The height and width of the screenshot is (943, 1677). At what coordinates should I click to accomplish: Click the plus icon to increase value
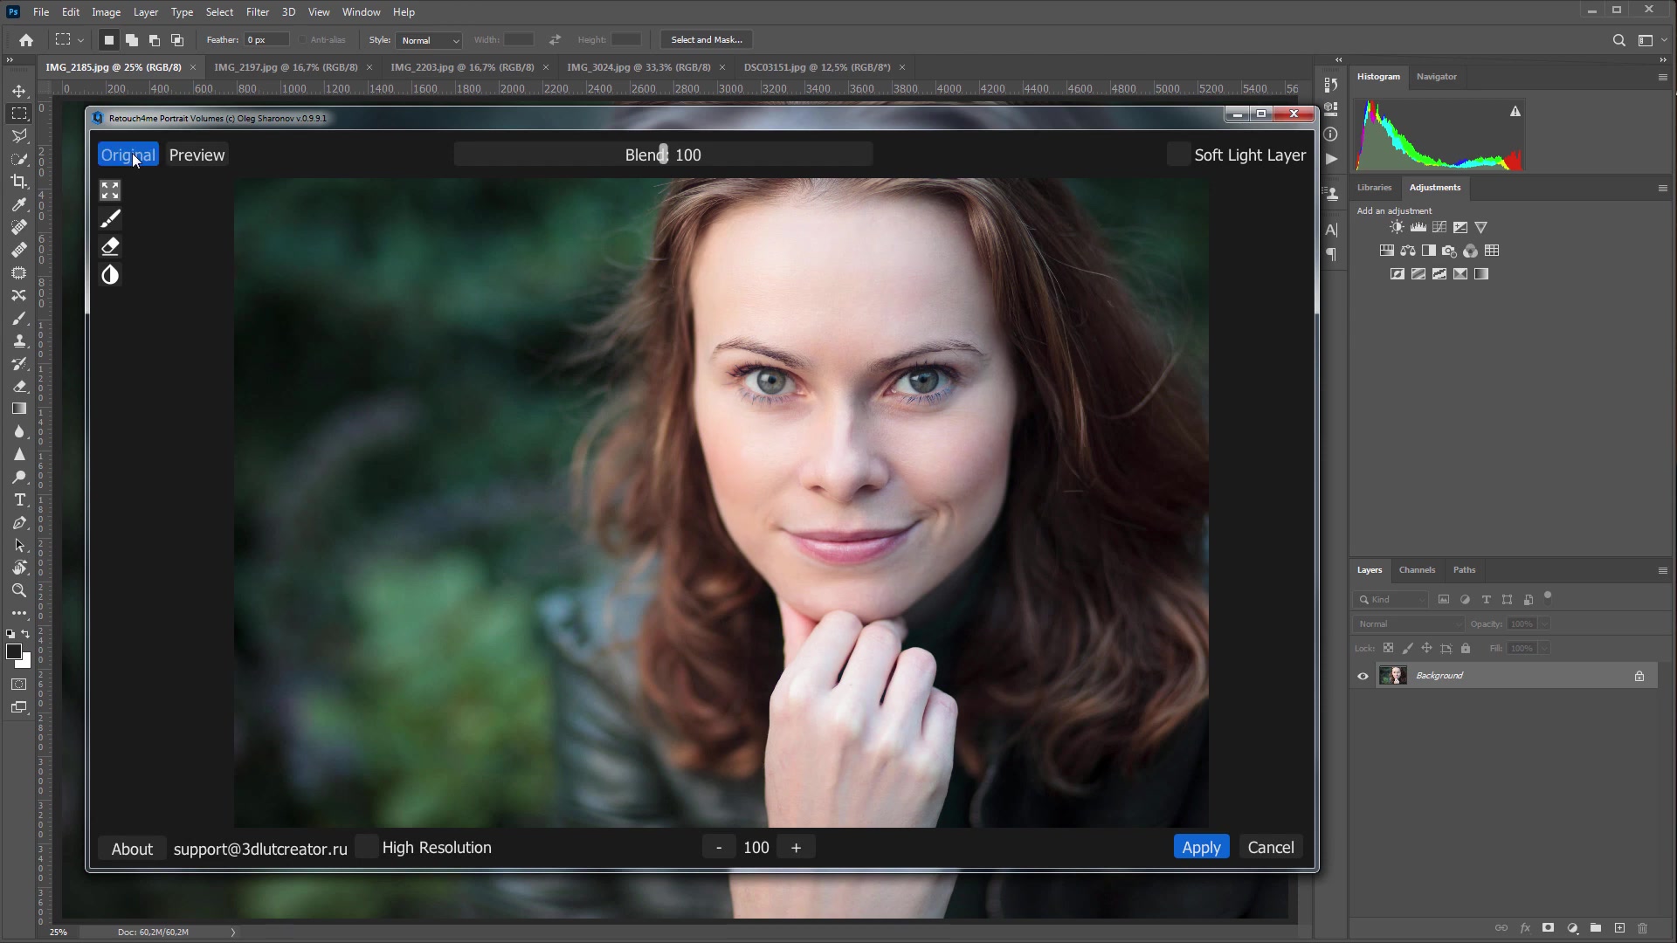tap(796, 849)
